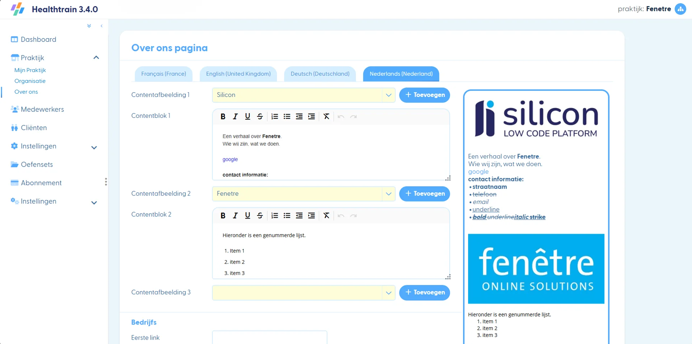This screenshot has width=692, height=344.
Task: Open Organisatie submenu item
Action: pyautogui.click(x=30, y=81)
